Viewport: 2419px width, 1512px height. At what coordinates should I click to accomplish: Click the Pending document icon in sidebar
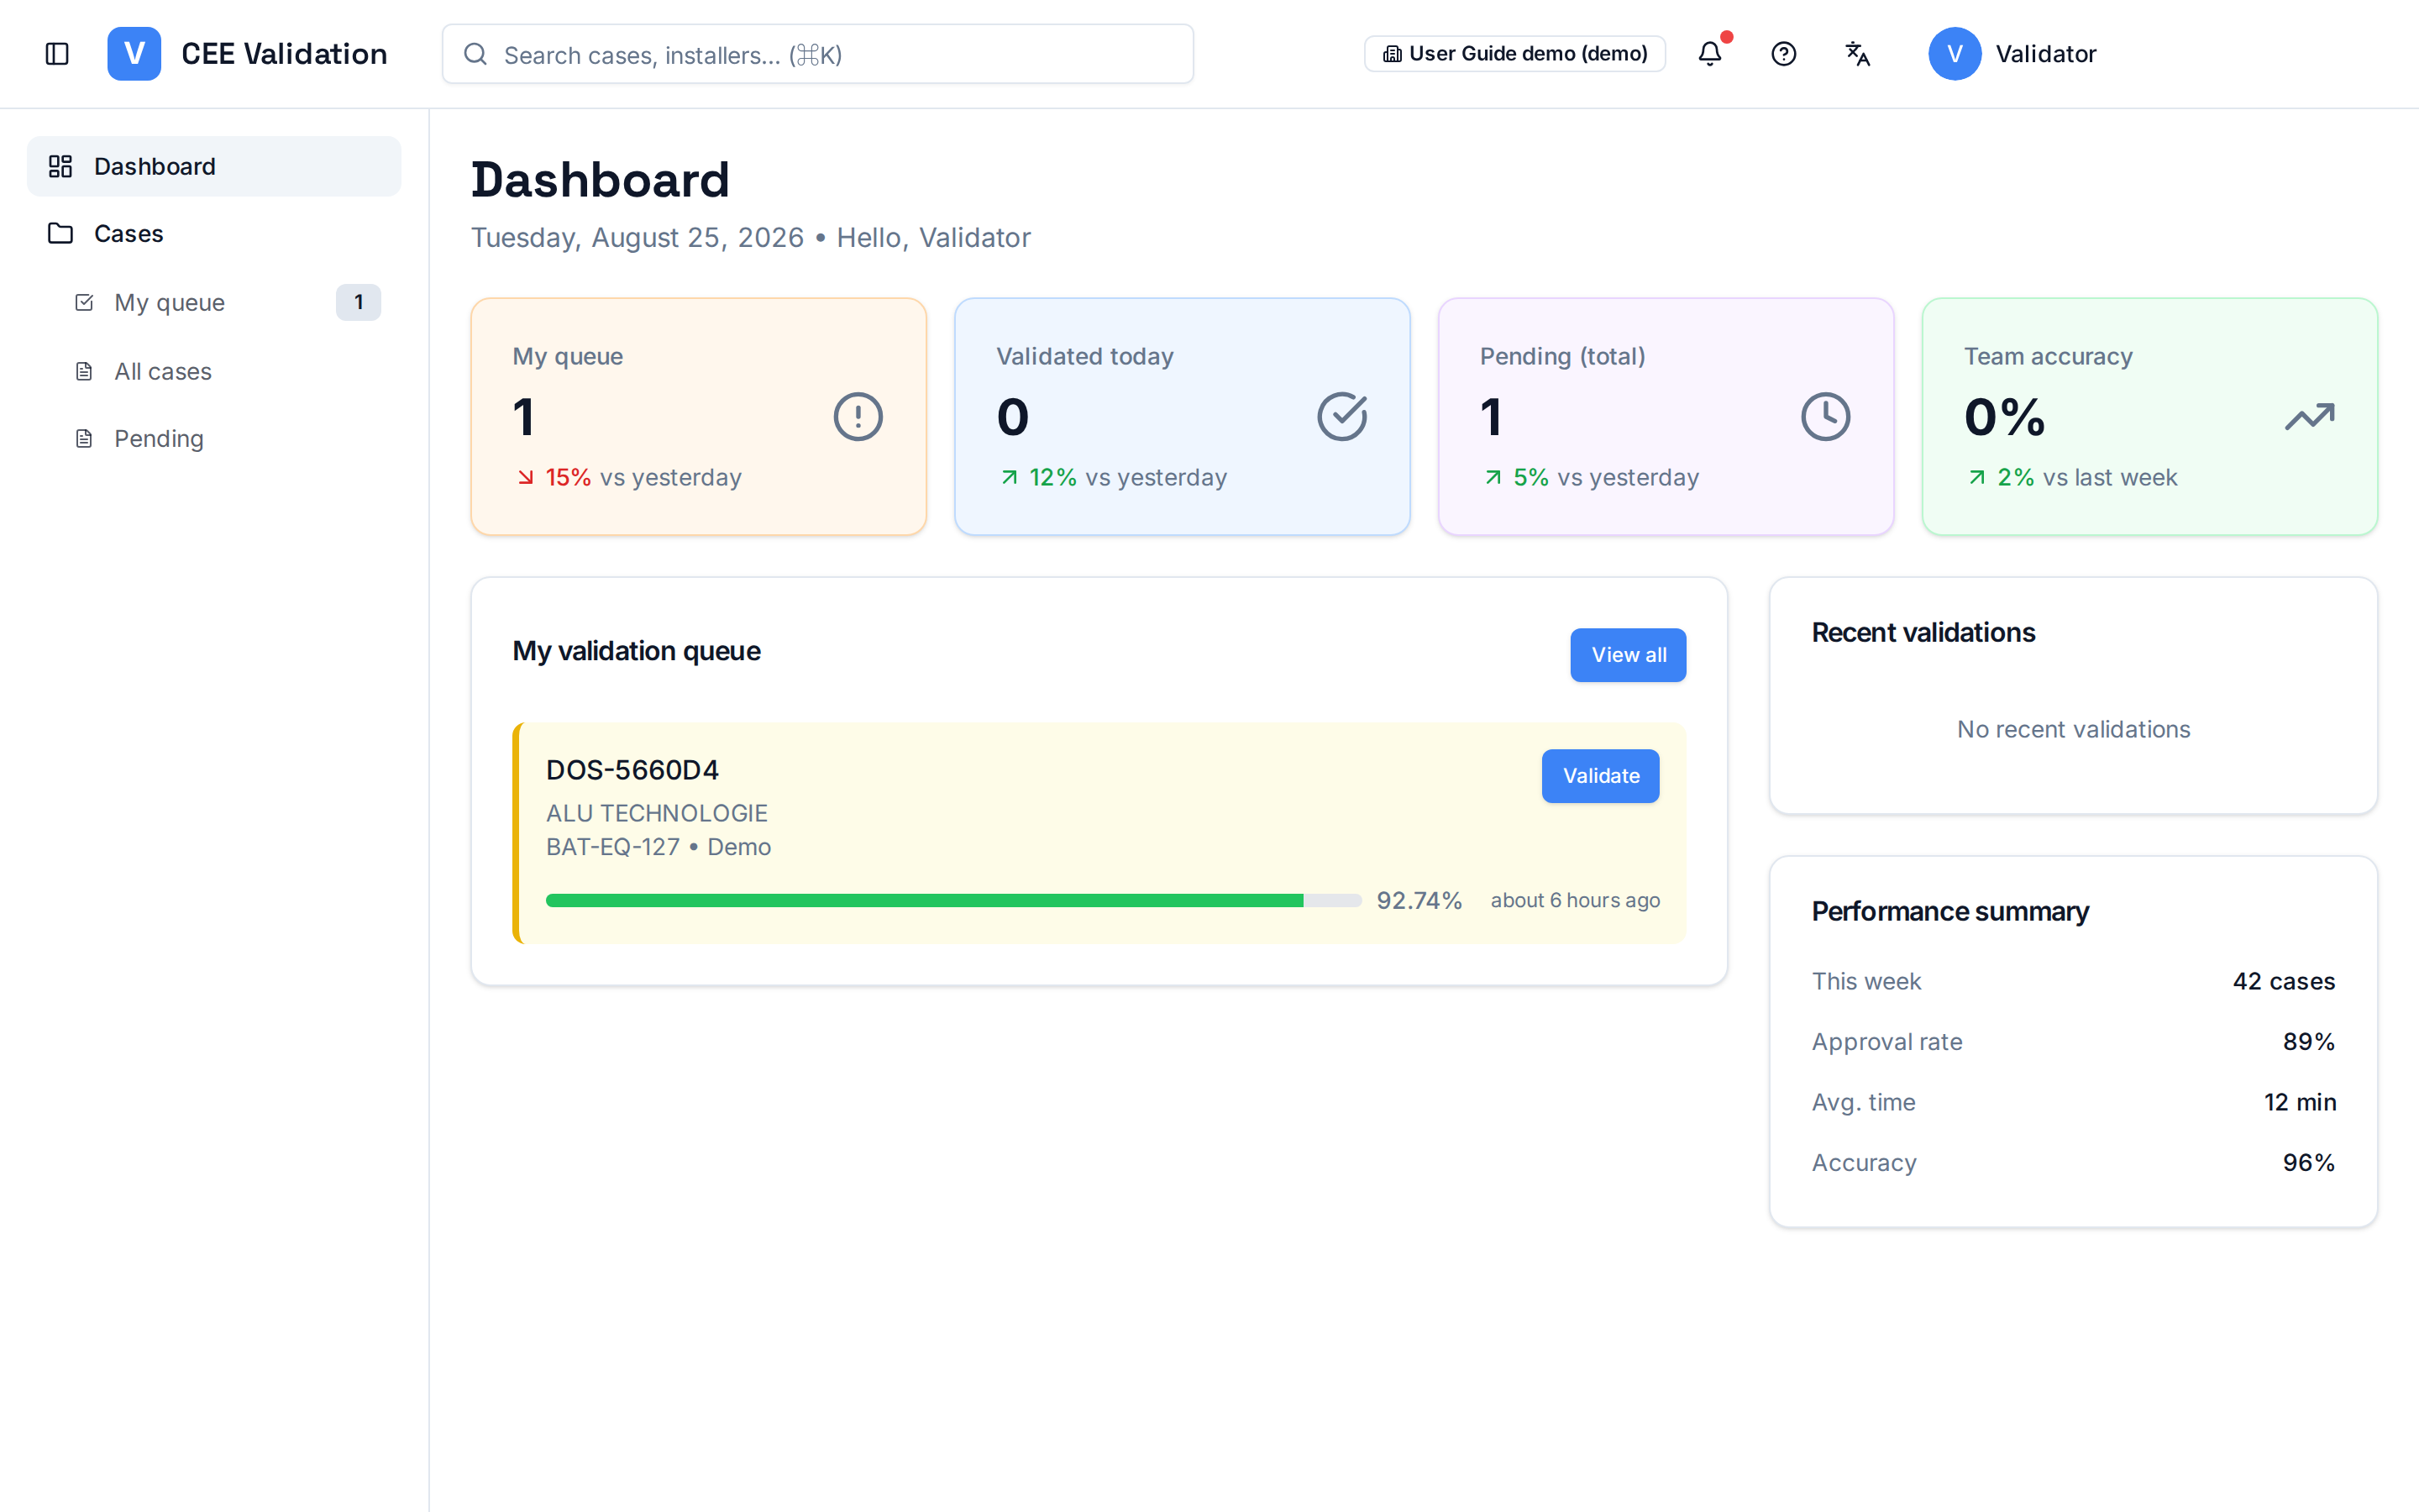84,438
